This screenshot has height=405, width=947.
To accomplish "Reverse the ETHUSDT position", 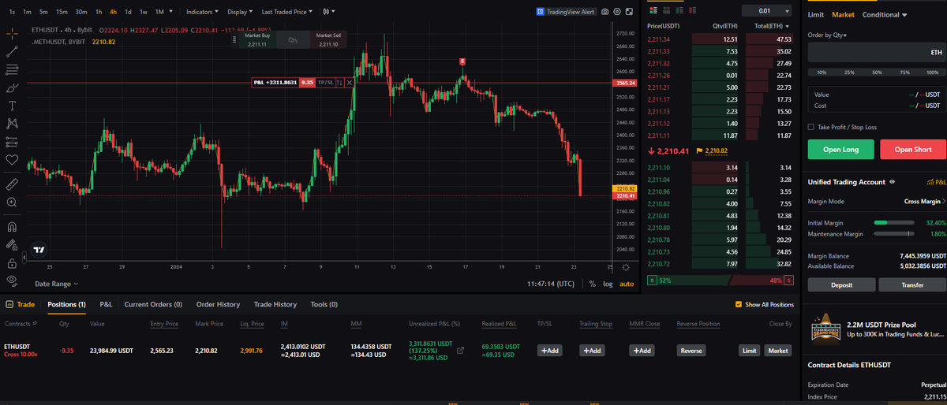I will [x=691, y=350].
